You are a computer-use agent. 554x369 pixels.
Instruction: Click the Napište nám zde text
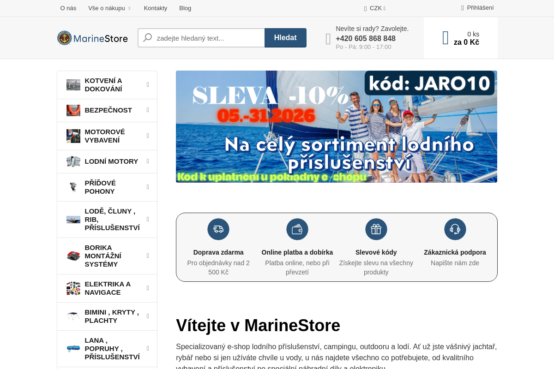pos(455,263)
